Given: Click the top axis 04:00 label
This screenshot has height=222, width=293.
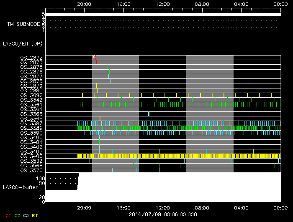Looking at the screenshot, I should (241, 4).
